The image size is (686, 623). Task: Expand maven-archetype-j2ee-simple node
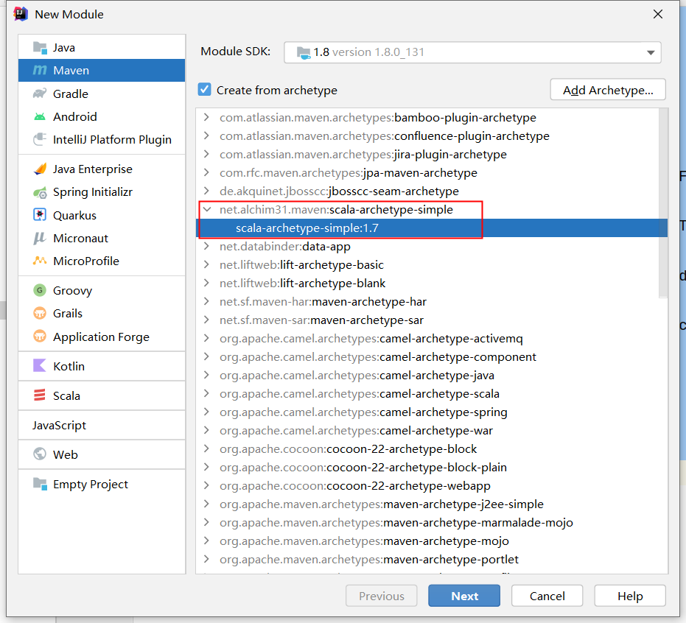(x=206, y=504)
